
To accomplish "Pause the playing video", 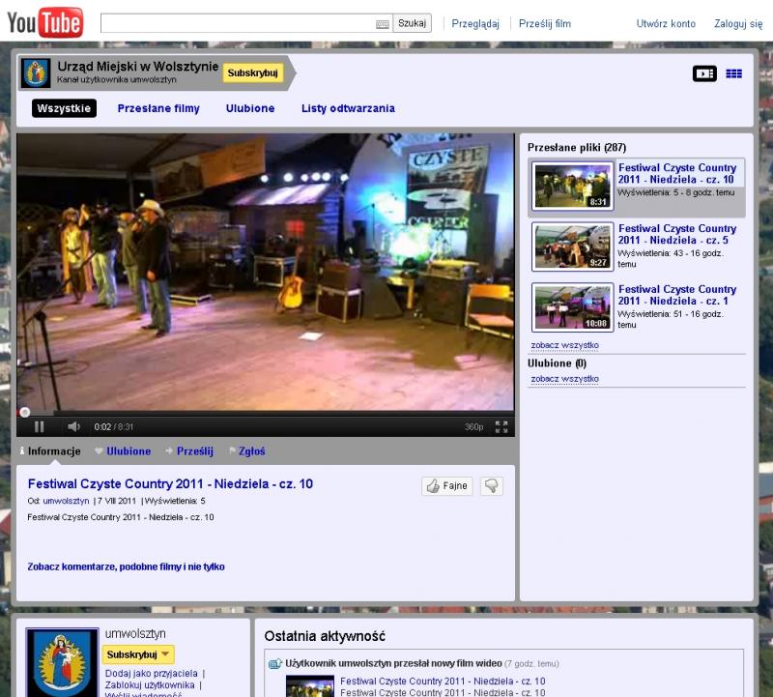I will [x=39, y=426].
